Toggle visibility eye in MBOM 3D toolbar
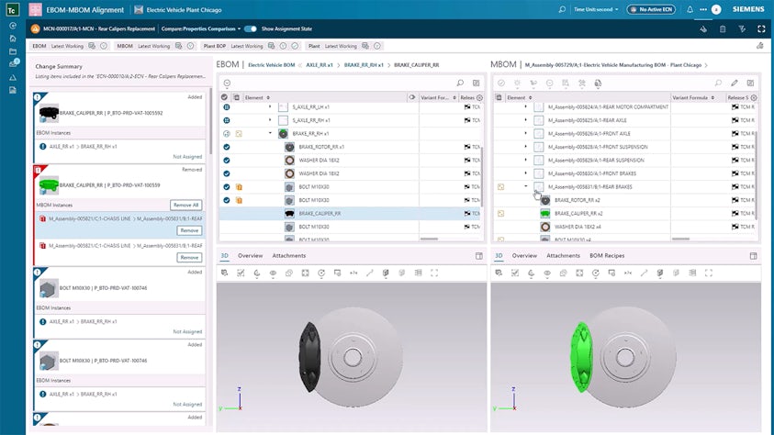This screenshot has width=774, height=435. pyautogui.click(x=547, y=273)
